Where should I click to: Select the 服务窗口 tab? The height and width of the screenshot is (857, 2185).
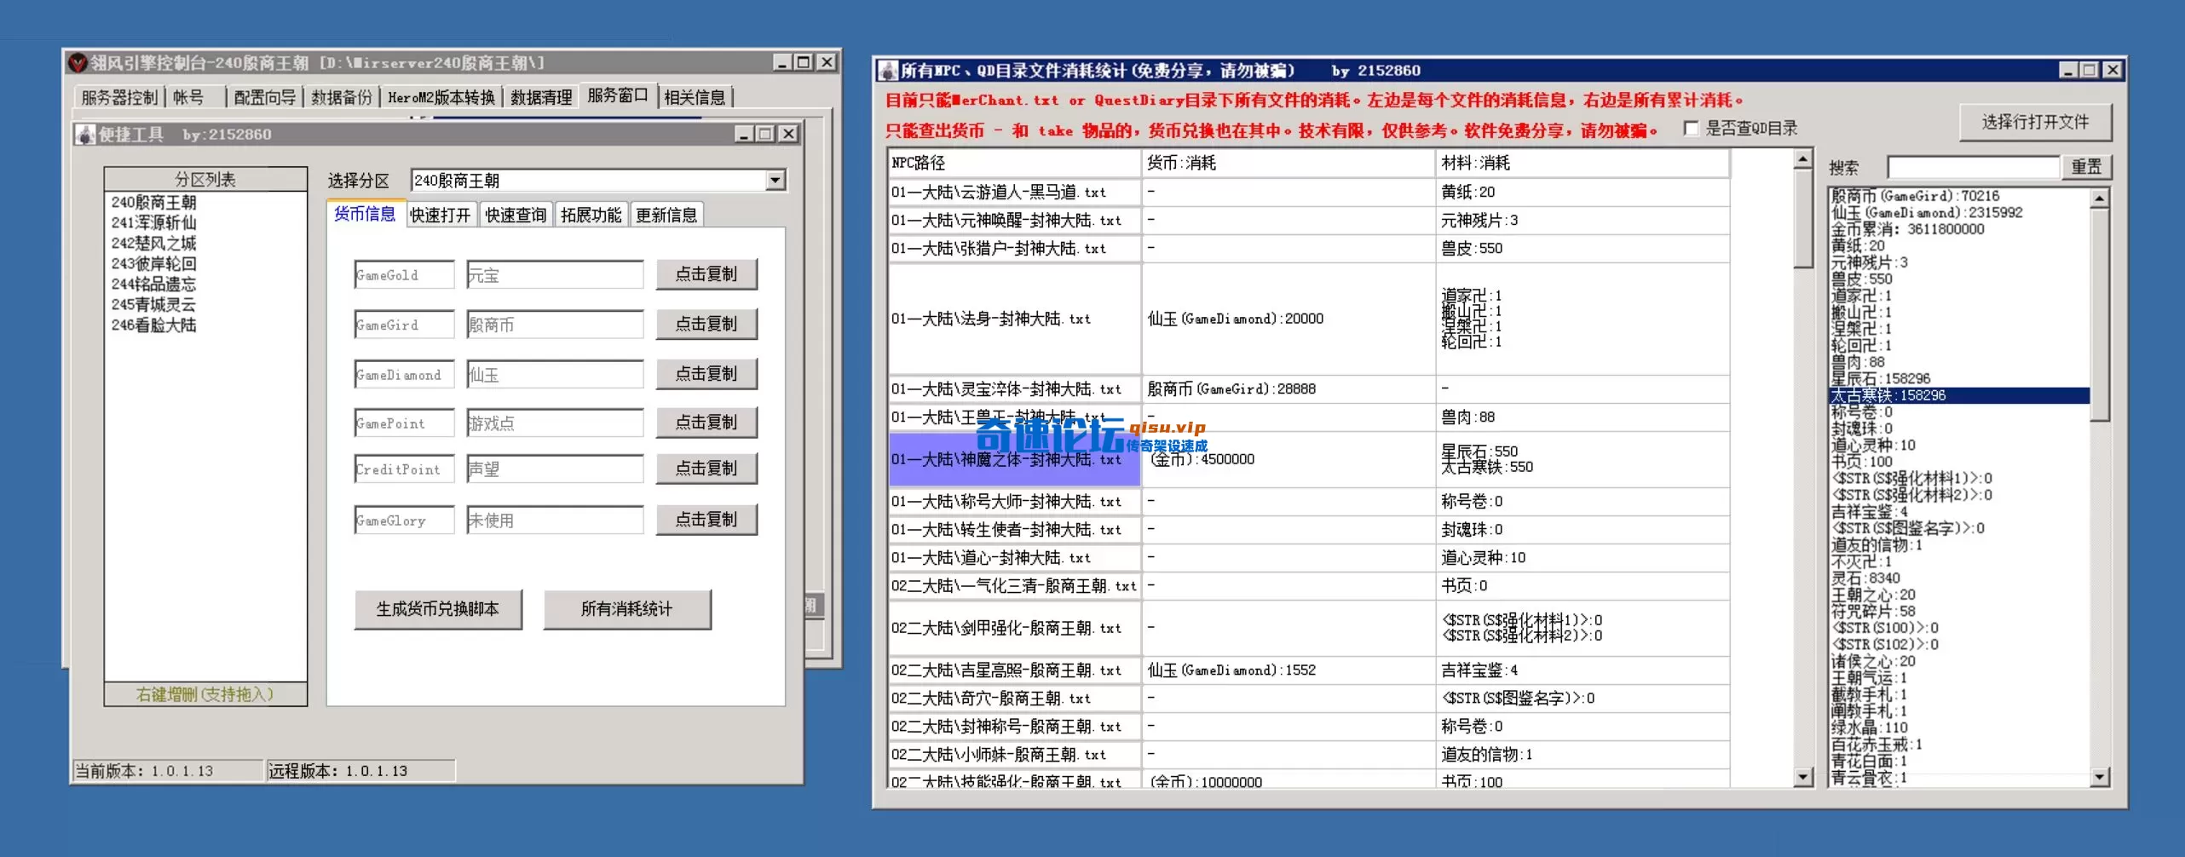tap(618, 95)
